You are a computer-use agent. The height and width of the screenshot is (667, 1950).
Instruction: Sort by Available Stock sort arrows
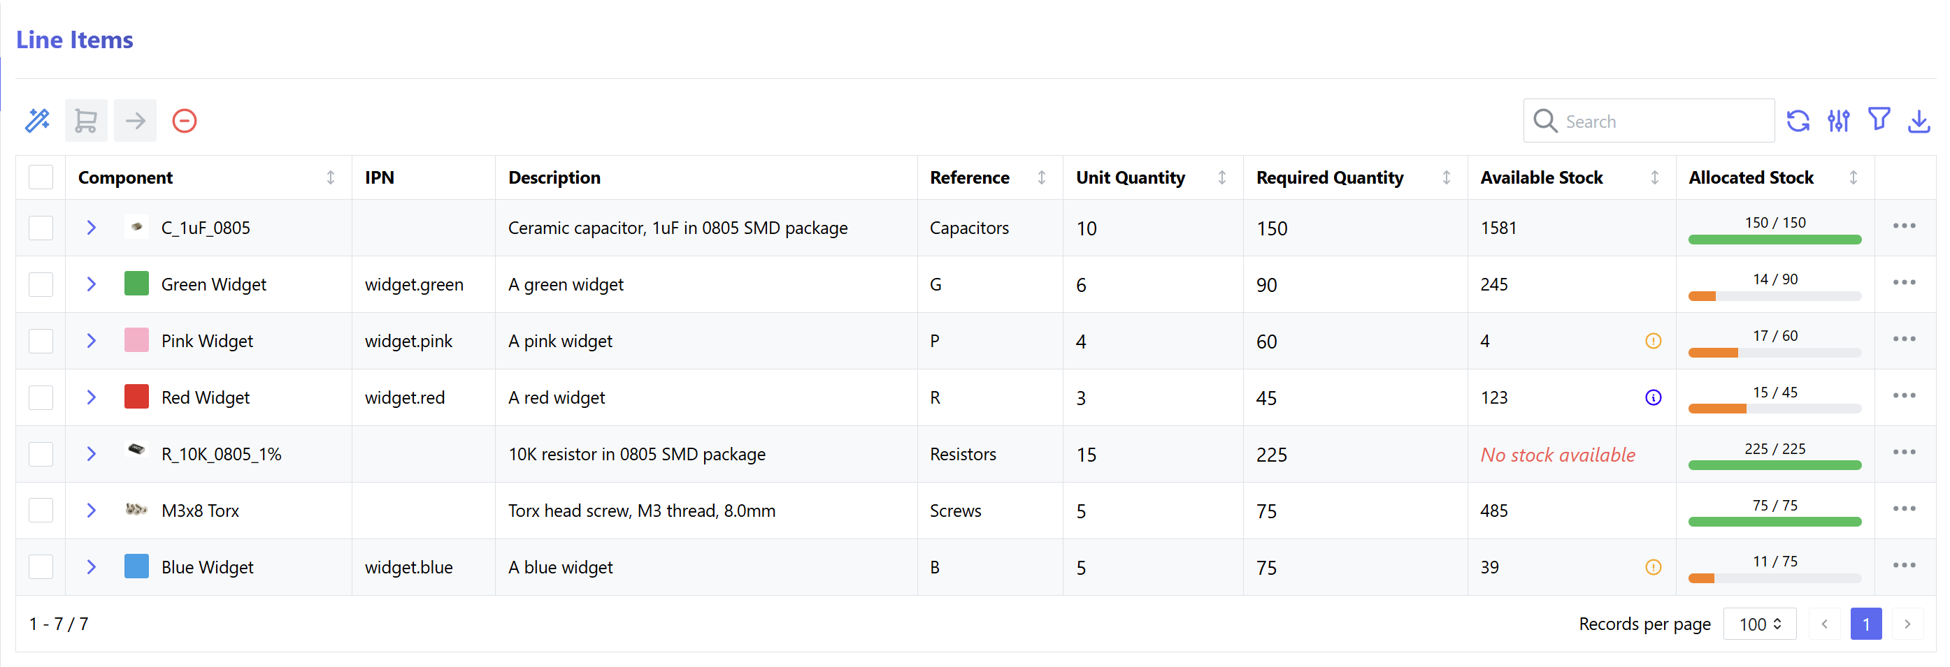click(1655, 177)
